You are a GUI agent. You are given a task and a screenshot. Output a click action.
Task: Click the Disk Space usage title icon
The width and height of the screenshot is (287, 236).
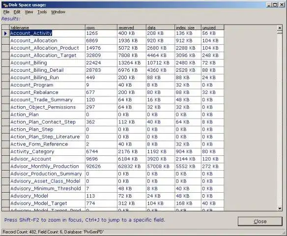5,5
